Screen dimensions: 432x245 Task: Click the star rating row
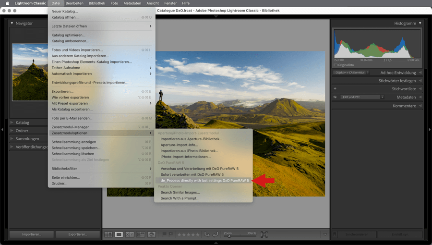pyautogui.click(x=188, y=234)
